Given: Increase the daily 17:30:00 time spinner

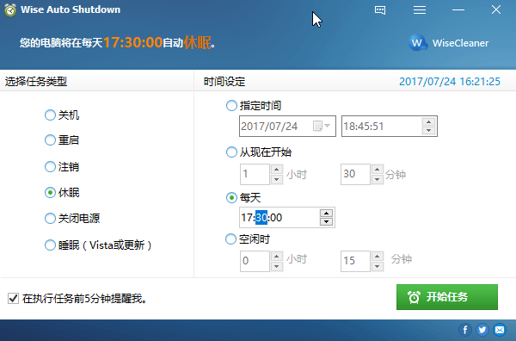Looking at the screenshot, I should pyautogui.click(x=326, y=214).
